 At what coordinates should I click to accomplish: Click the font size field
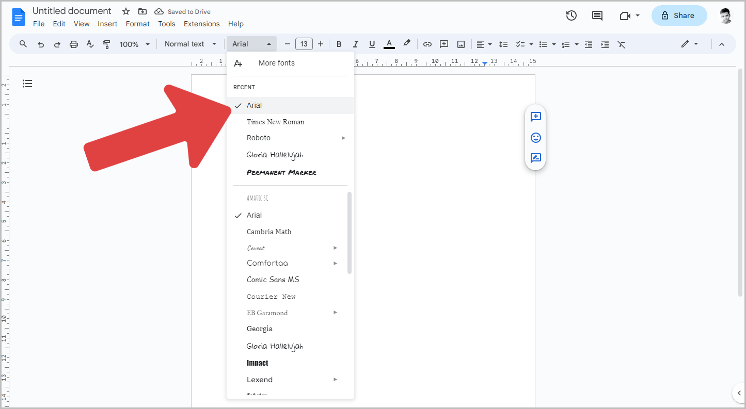click(x=304, y=44)
